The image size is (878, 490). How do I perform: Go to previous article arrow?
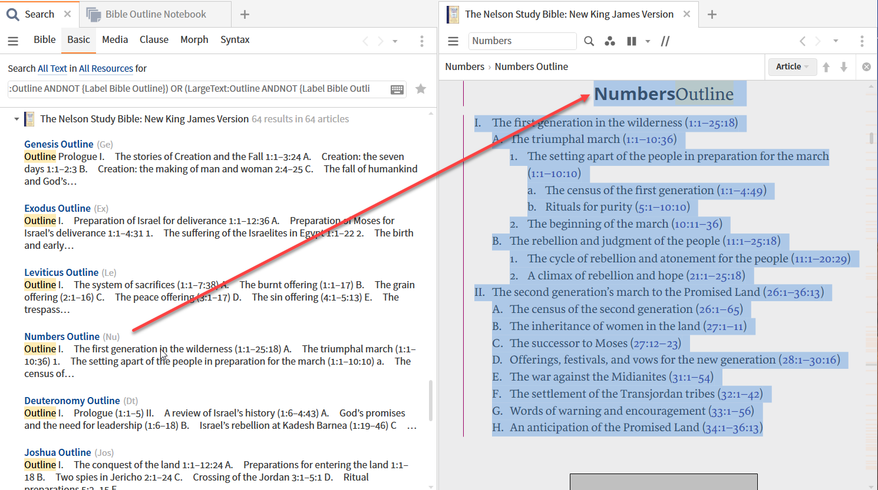click(x=826, y=67)
